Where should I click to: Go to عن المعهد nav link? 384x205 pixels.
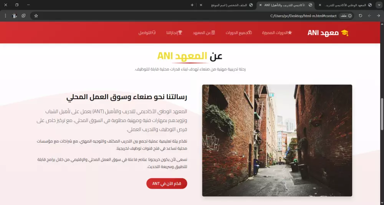(204, 33)
